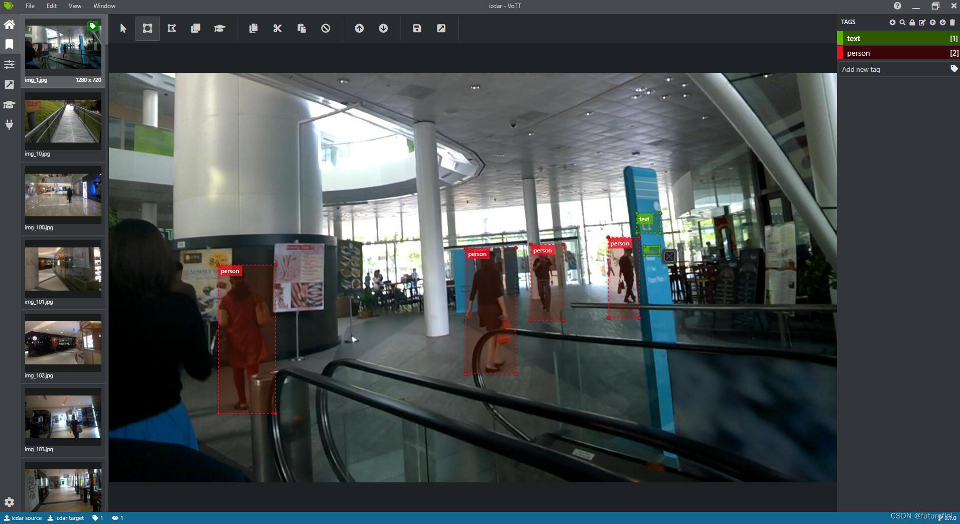Open the Edit menu
This screenshot has height=524, width=960.
tap(52, 6)
